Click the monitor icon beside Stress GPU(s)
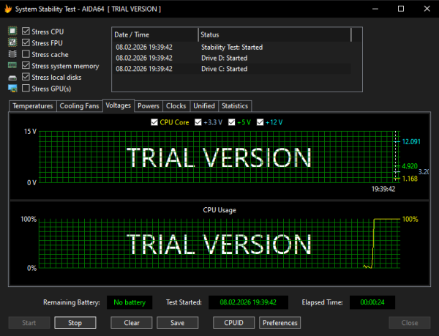This screenshot has height=336, width=439. pos(12,89)
